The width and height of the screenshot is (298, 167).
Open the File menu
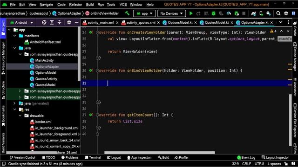tap(13, 4)
